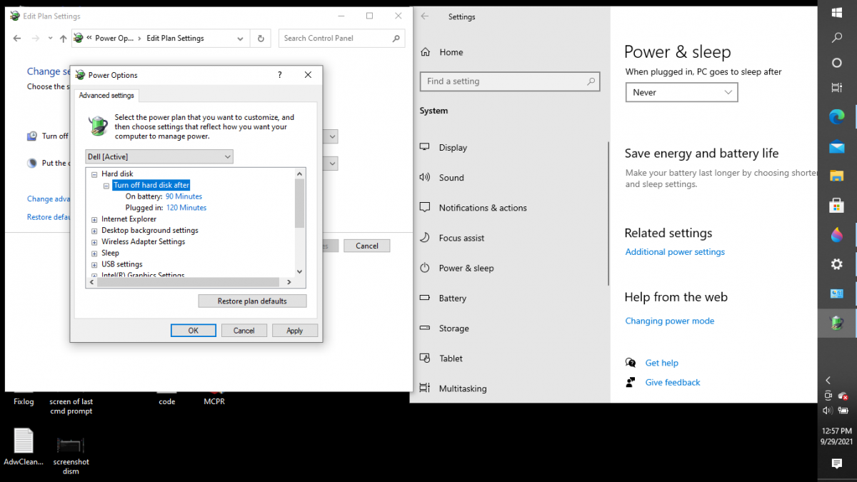The image size is (857, 482).
Task: Open Additional power settings link
Action: point(675,252)
